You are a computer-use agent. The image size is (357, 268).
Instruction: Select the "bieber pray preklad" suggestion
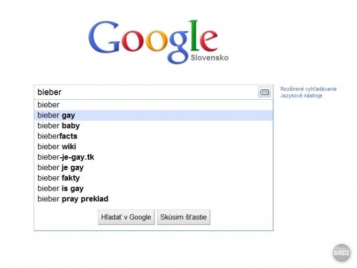[x=153, y=199]
